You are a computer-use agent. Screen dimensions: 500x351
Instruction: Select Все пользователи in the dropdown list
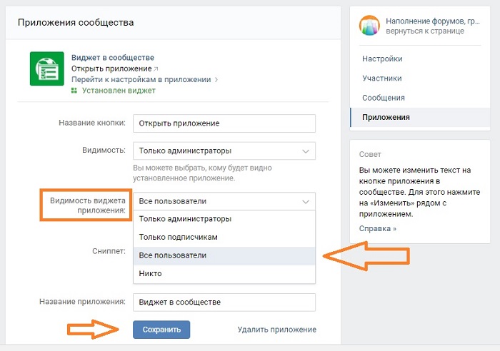[x=224, y=255]
